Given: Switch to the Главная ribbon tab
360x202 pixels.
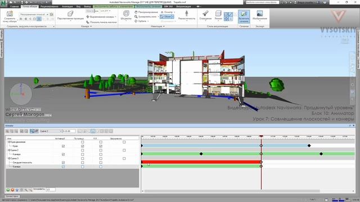Looking at the screenshot, I should pos(14,6).
